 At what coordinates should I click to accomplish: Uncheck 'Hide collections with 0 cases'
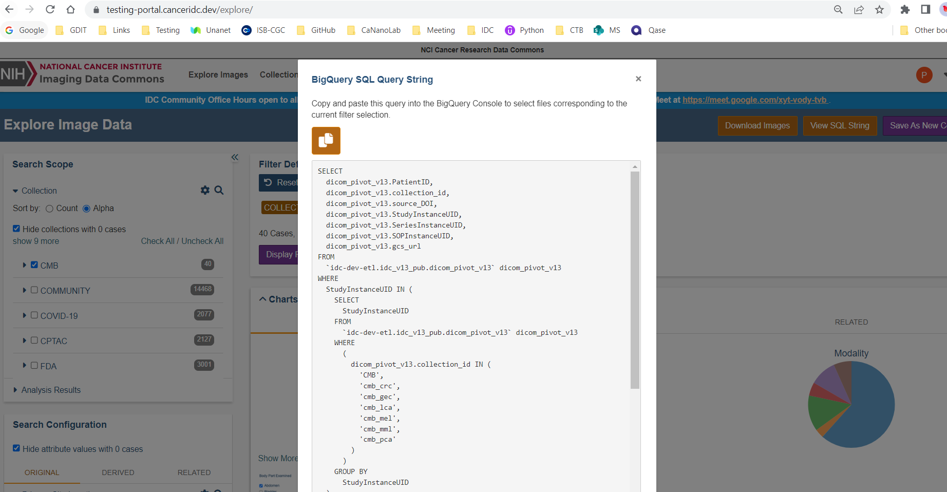pyautogui.click(x=16, y=228)
